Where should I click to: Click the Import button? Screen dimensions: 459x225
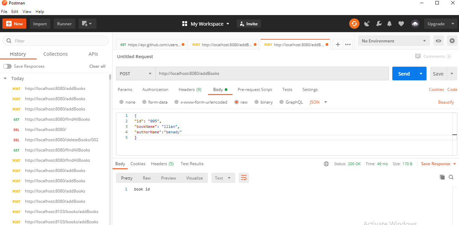40,24
